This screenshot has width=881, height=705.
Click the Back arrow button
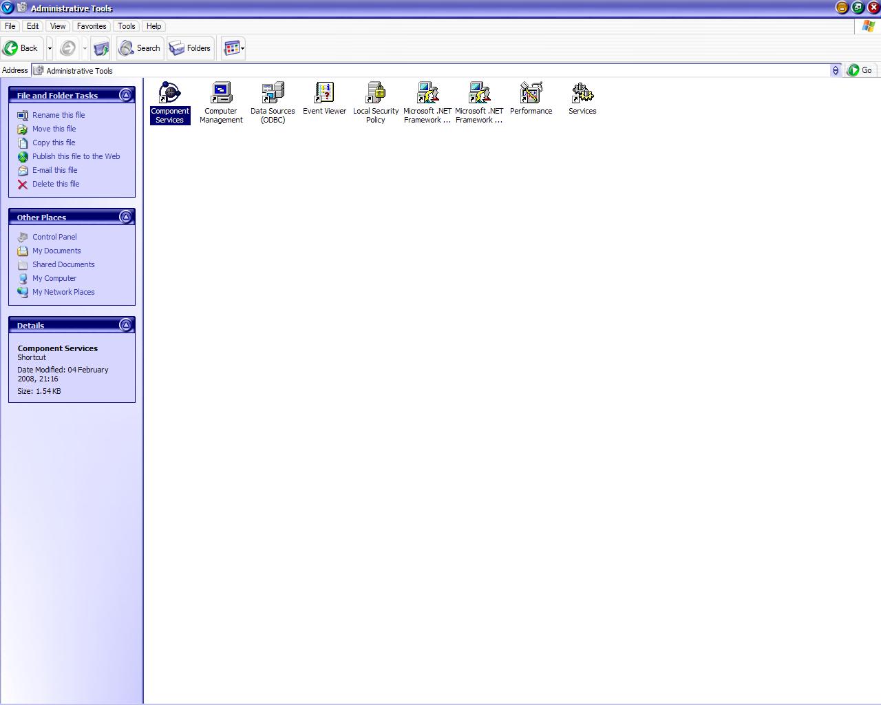21,48
